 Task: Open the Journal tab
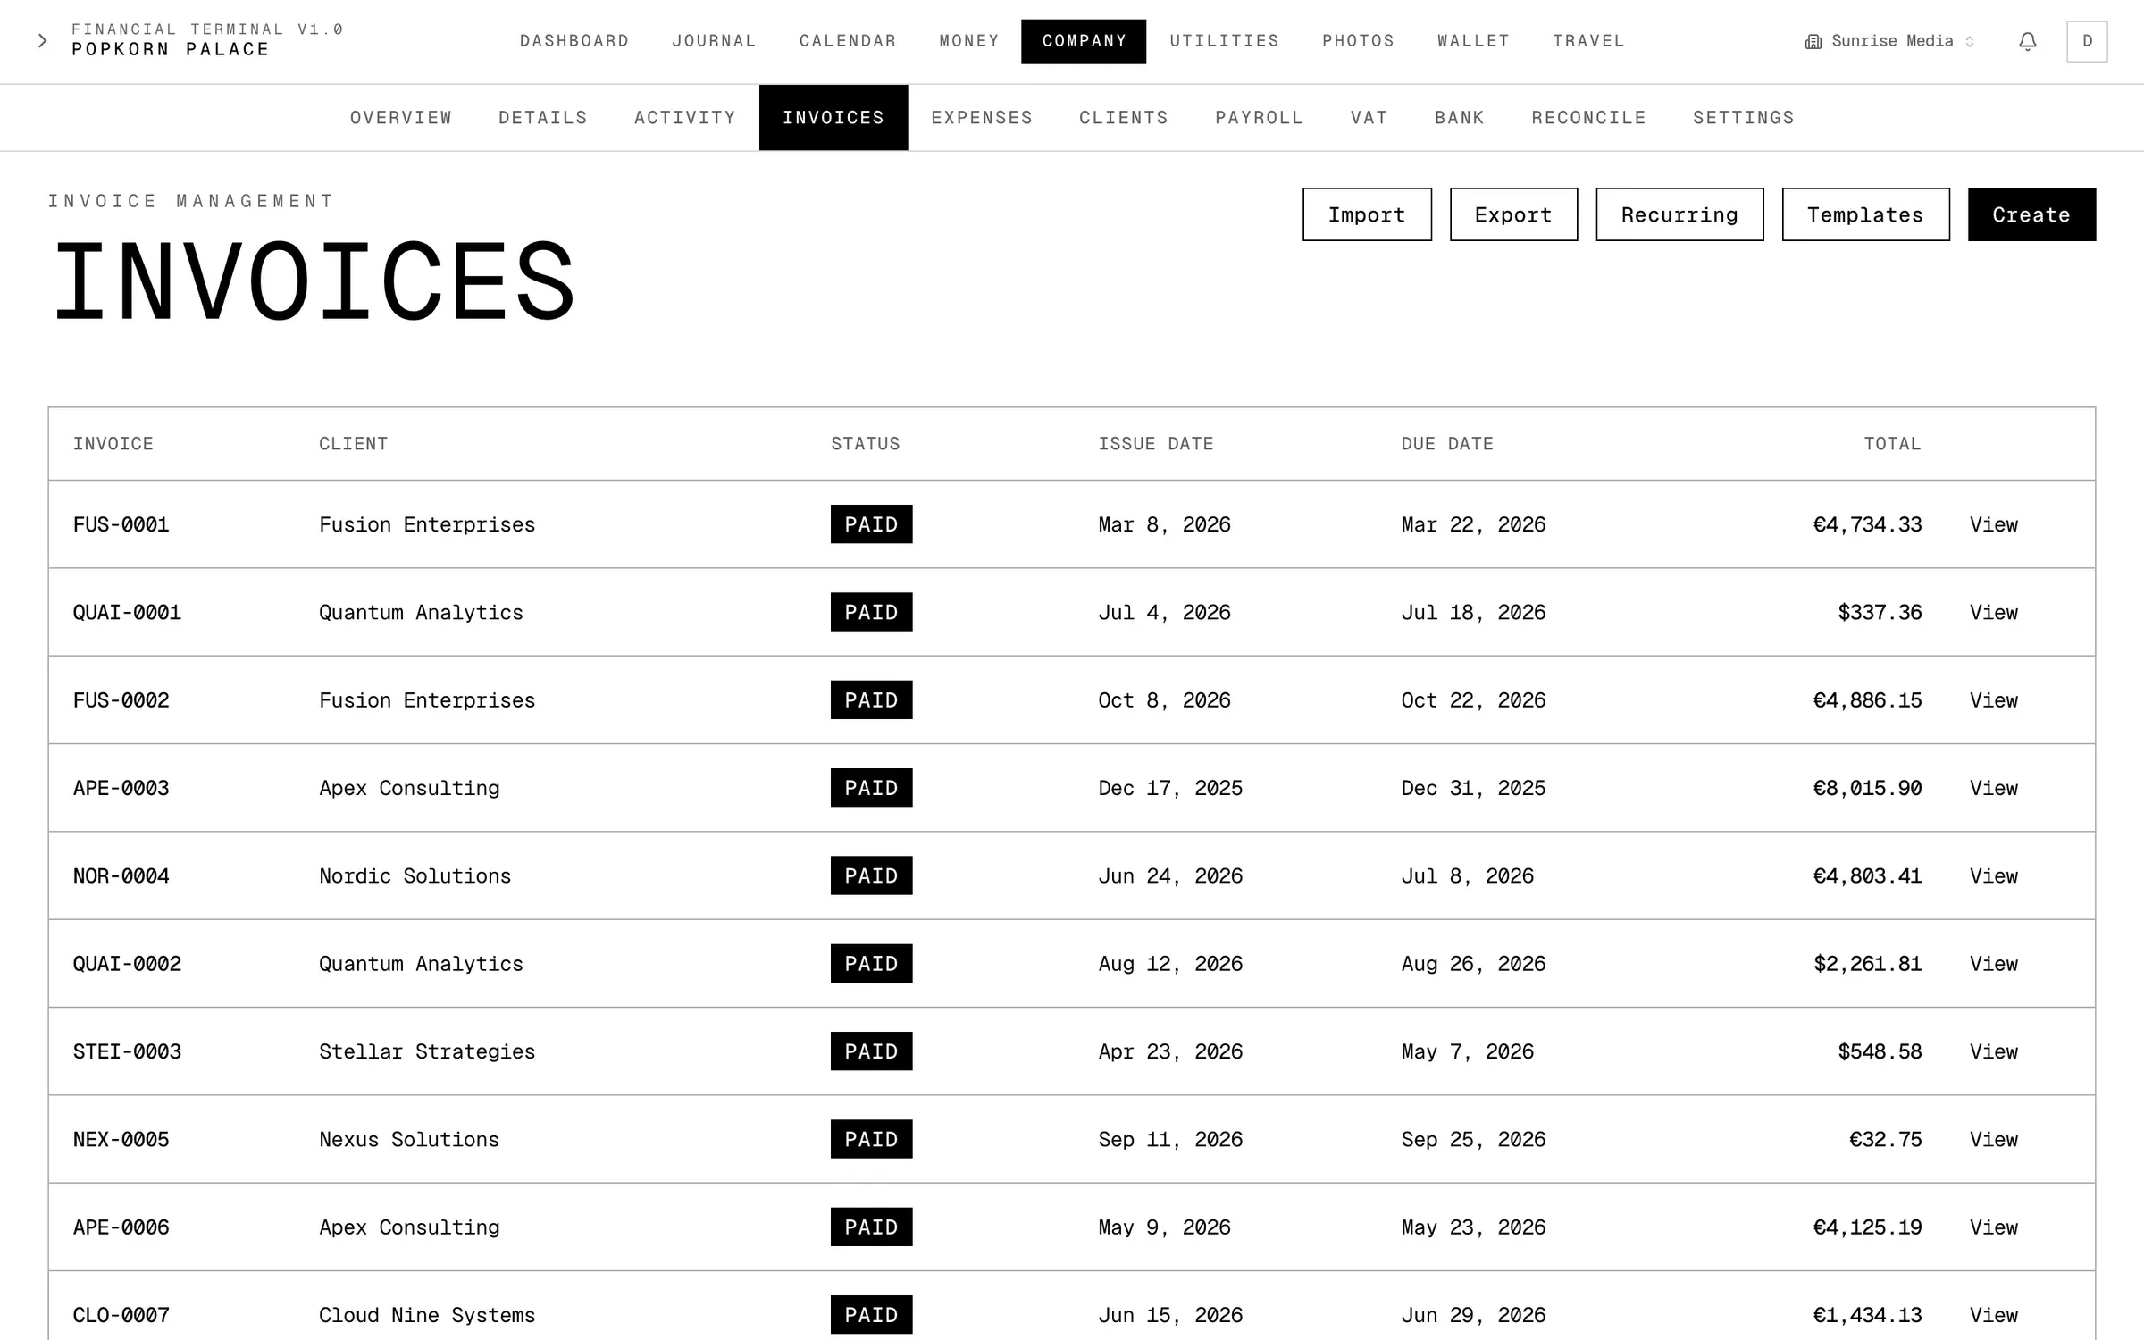(x=714, y=41)
